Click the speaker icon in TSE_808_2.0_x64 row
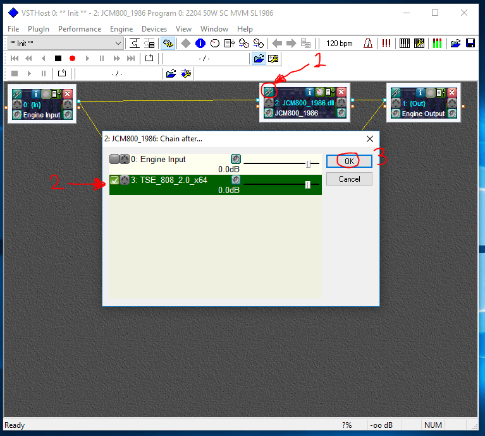This screenshot has height=436, width=485. pyautogui.click(x=236, y=180)
